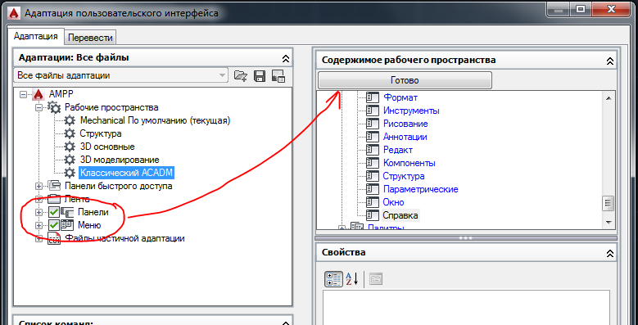This screenshot has width=638, height=325.
Task: Click the menu icon beside Аннотации
Action: click(x=373, y=137)
